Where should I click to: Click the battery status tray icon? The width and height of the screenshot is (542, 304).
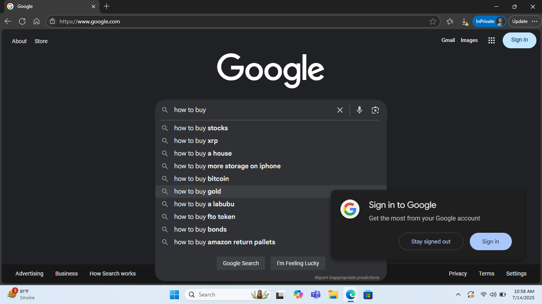pos(503,294)
